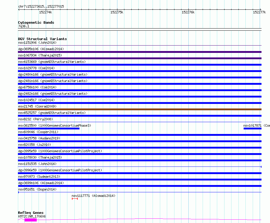Screen dimensions: 270x223
Task: Click the chr7:152273615..152277015 region label
Action: click(x=41, y=6)
